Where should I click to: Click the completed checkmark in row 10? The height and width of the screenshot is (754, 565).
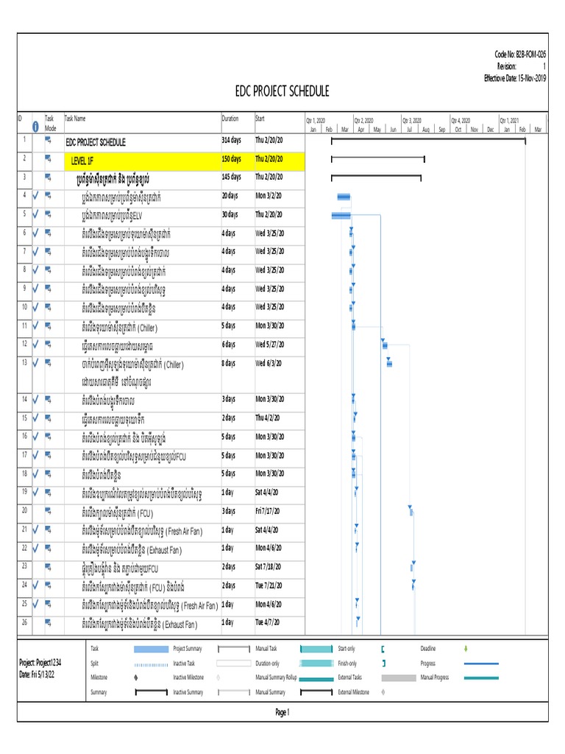(x=35, y=307)
